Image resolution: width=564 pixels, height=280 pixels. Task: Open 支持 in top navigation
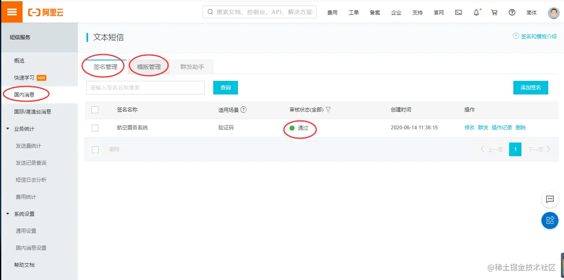[x=418, y=13]
